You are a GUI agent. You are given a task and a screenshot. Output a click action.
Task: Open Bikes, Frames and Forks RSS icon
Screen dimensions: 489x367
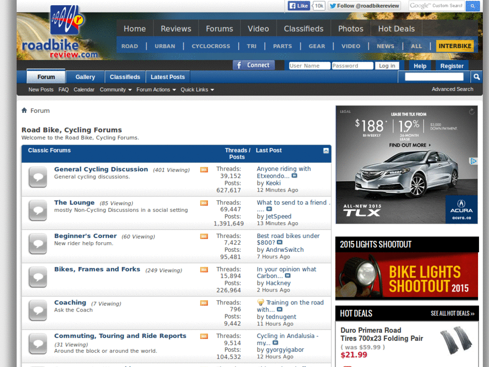point(204,270)
